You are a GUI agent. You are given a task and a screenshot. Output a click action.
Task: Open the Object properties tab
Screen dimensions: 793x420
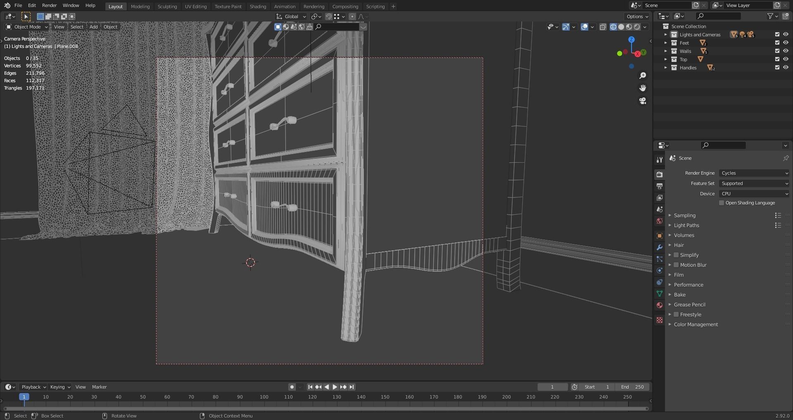click(660, 236)
